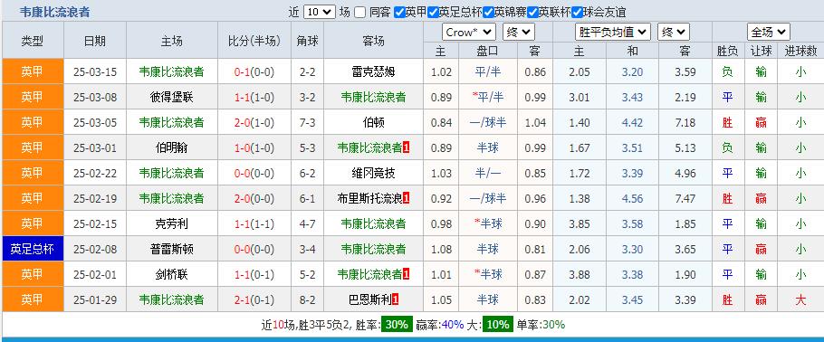The height and width of the screenshot is (342, 824).
Task: Click handicap 平/半 on 雷克瑟姆 row
Action: tap(488, 72)
